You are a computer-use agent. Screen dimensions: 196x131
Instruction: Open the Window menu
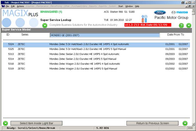click(129, 6)
